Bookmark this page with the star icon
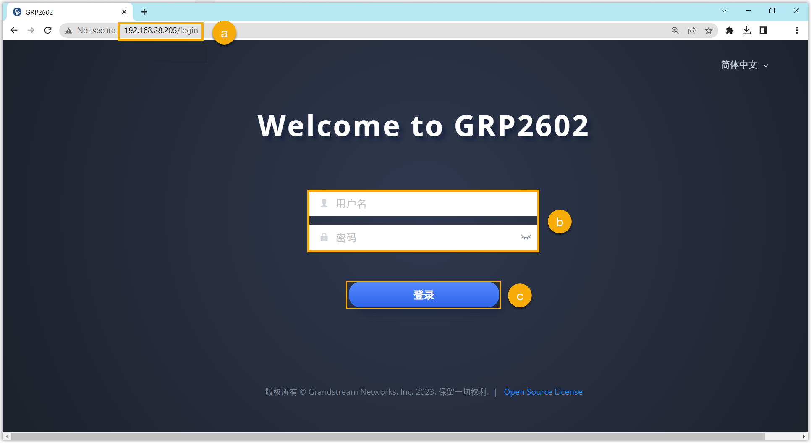Screen dimensions: 811x443 coord(709,30)
